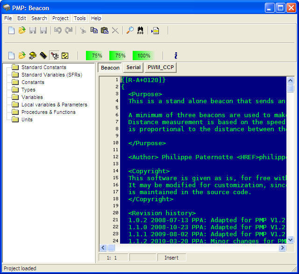Click the blue info icon
Viewport: 299px width, 274px height.
point(176,56)
